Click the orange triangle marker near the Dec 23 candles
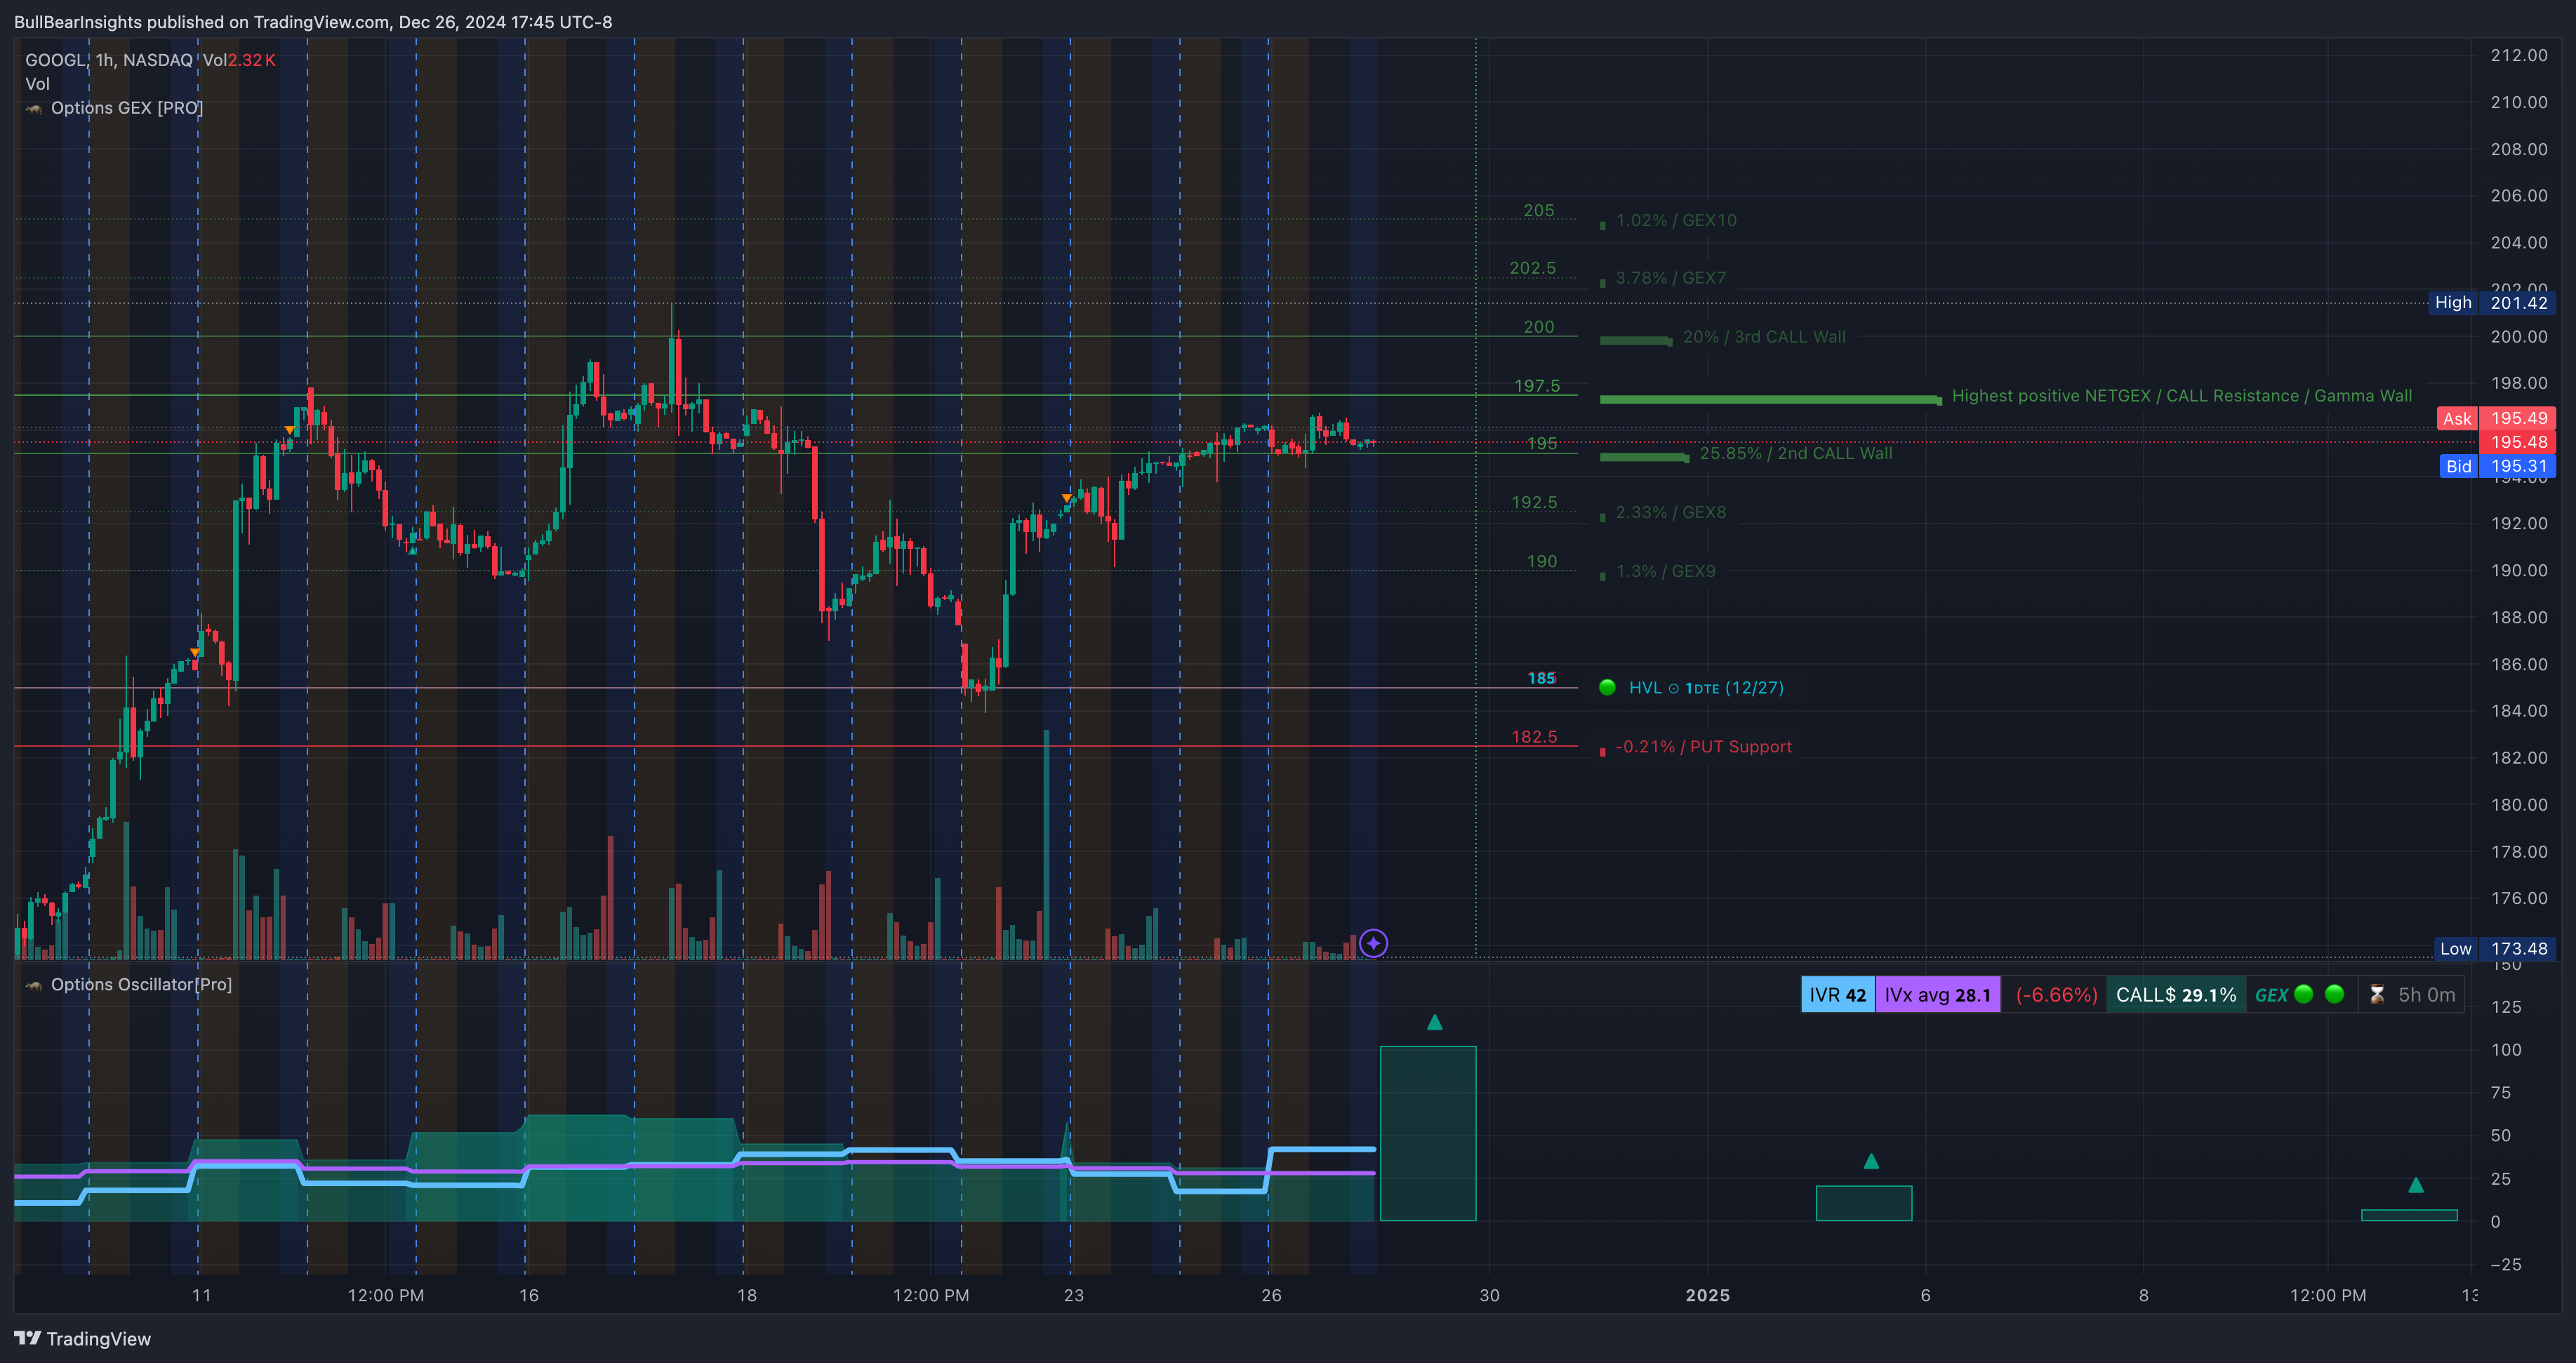2576x1363 pixels. [x=1066, y=498]
